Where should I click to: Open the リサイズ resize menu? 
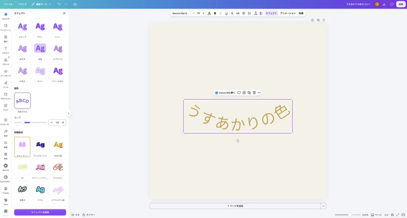point(22,4)
